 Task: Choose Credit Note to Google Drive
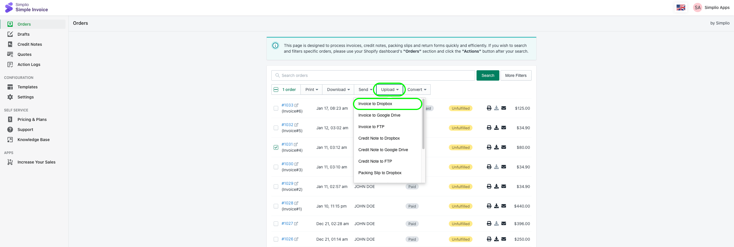(388, 150)
